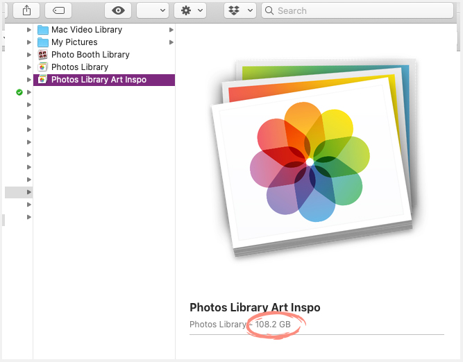Select the Mac Video Library folder
This screenshot has width=463, height=362.
pos(104,30)
